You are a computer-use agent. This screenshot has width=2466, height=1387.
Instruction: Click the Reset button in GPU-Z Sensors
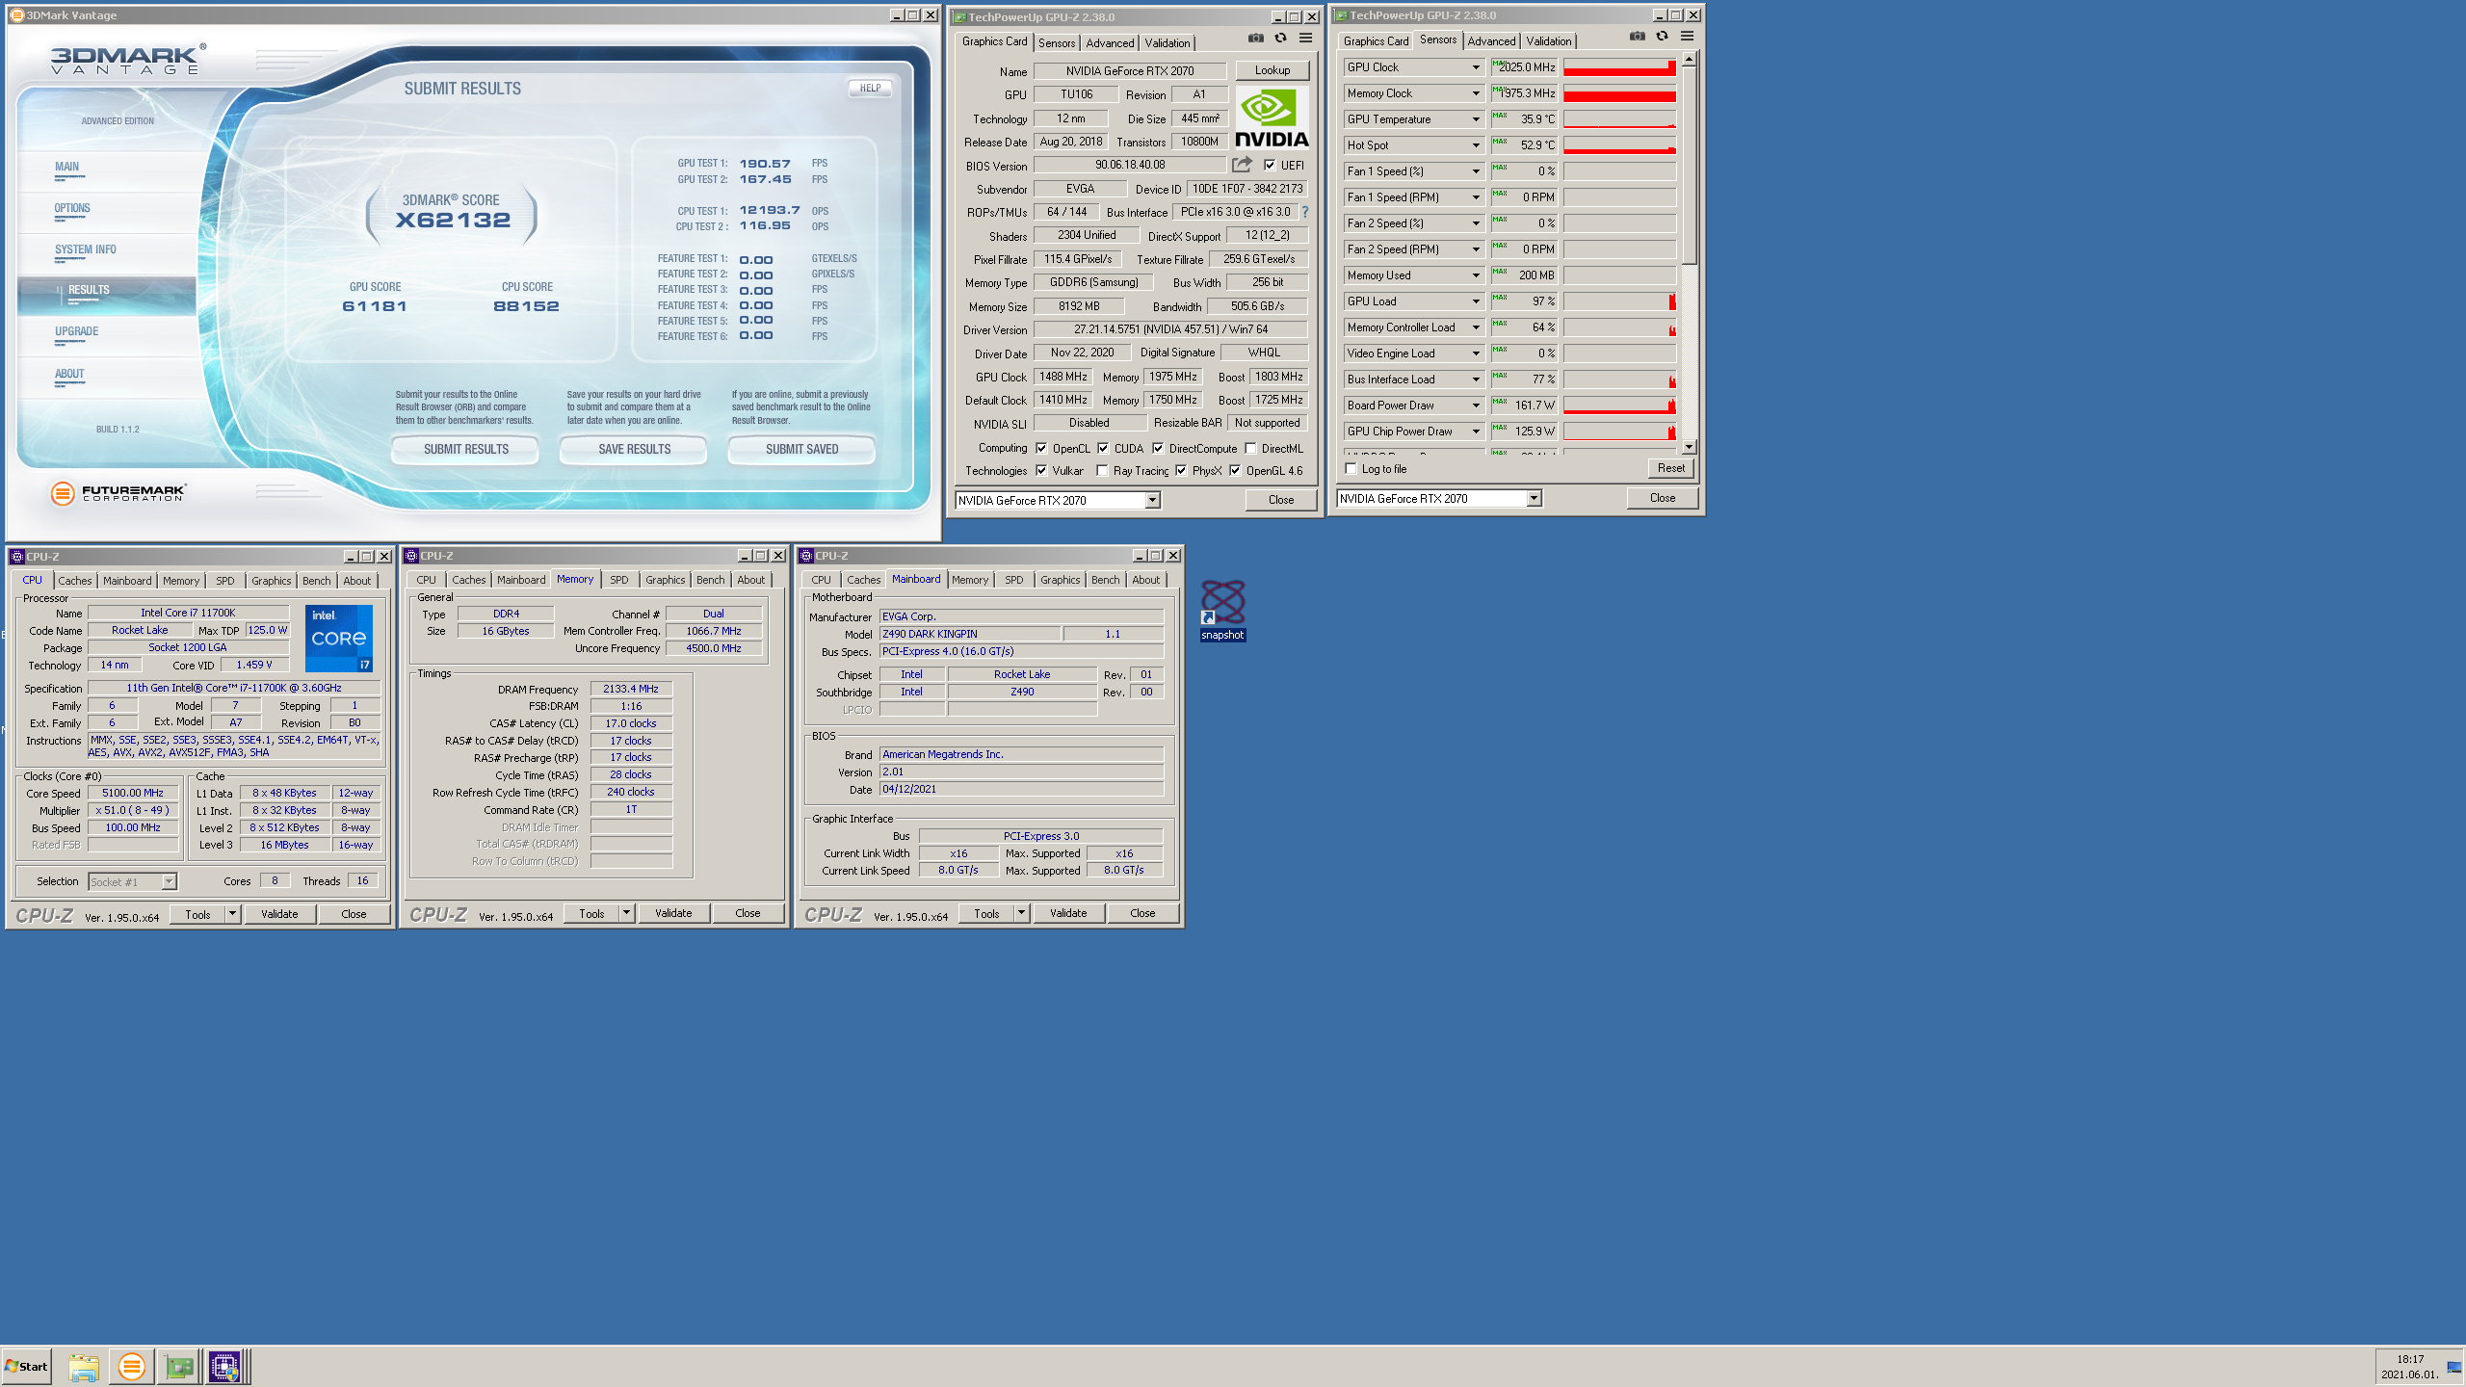pos(1670,468)
